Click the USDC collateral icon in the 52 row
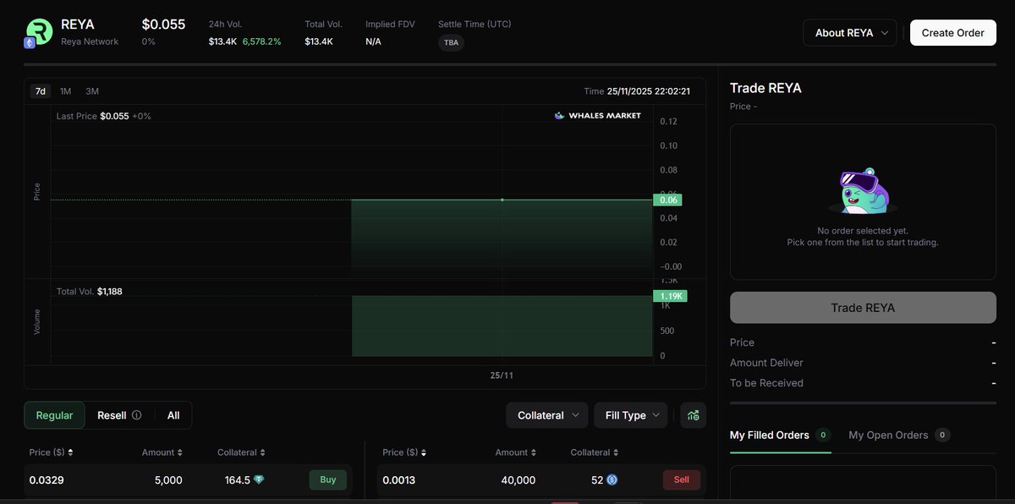This screenshot has height=504, width=1015. pos(612,479)
